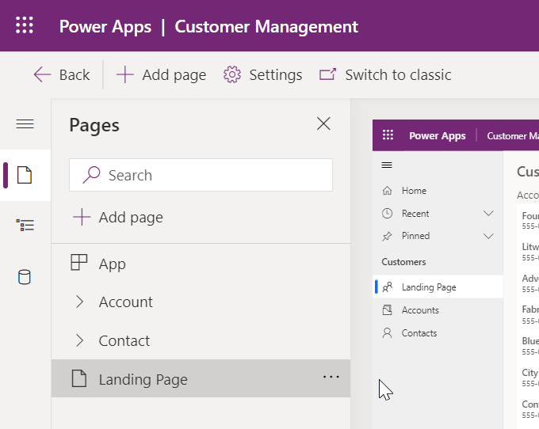
Task: Click the search magnifier icon
Action: click(91, 175)
